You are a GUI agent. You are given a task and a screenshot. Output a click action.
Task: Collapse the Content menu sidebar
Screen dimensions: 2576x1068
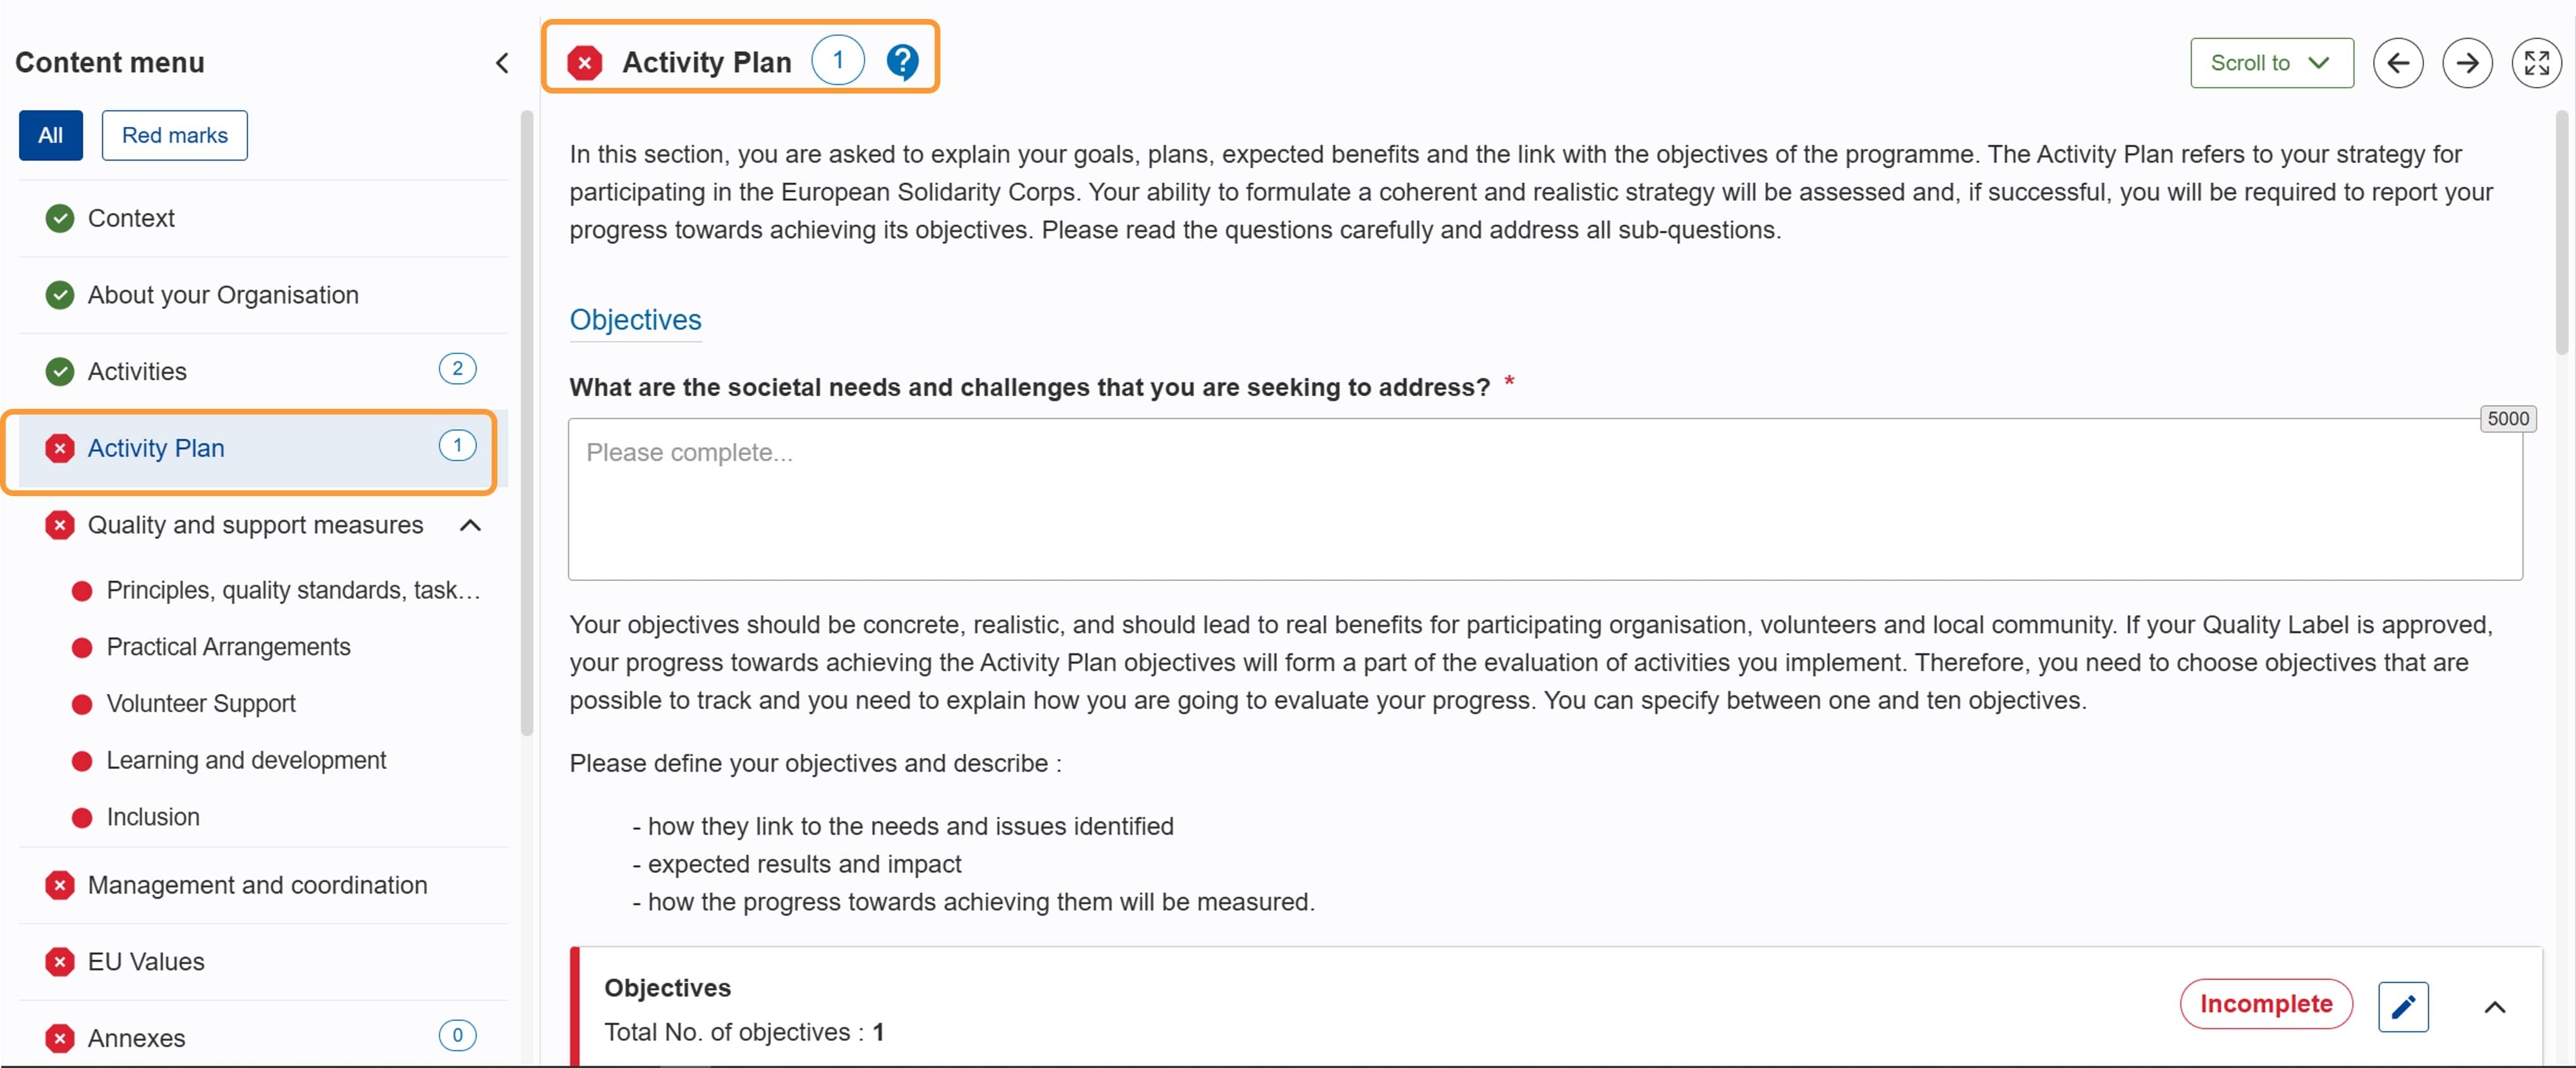[x=502, y=63]
